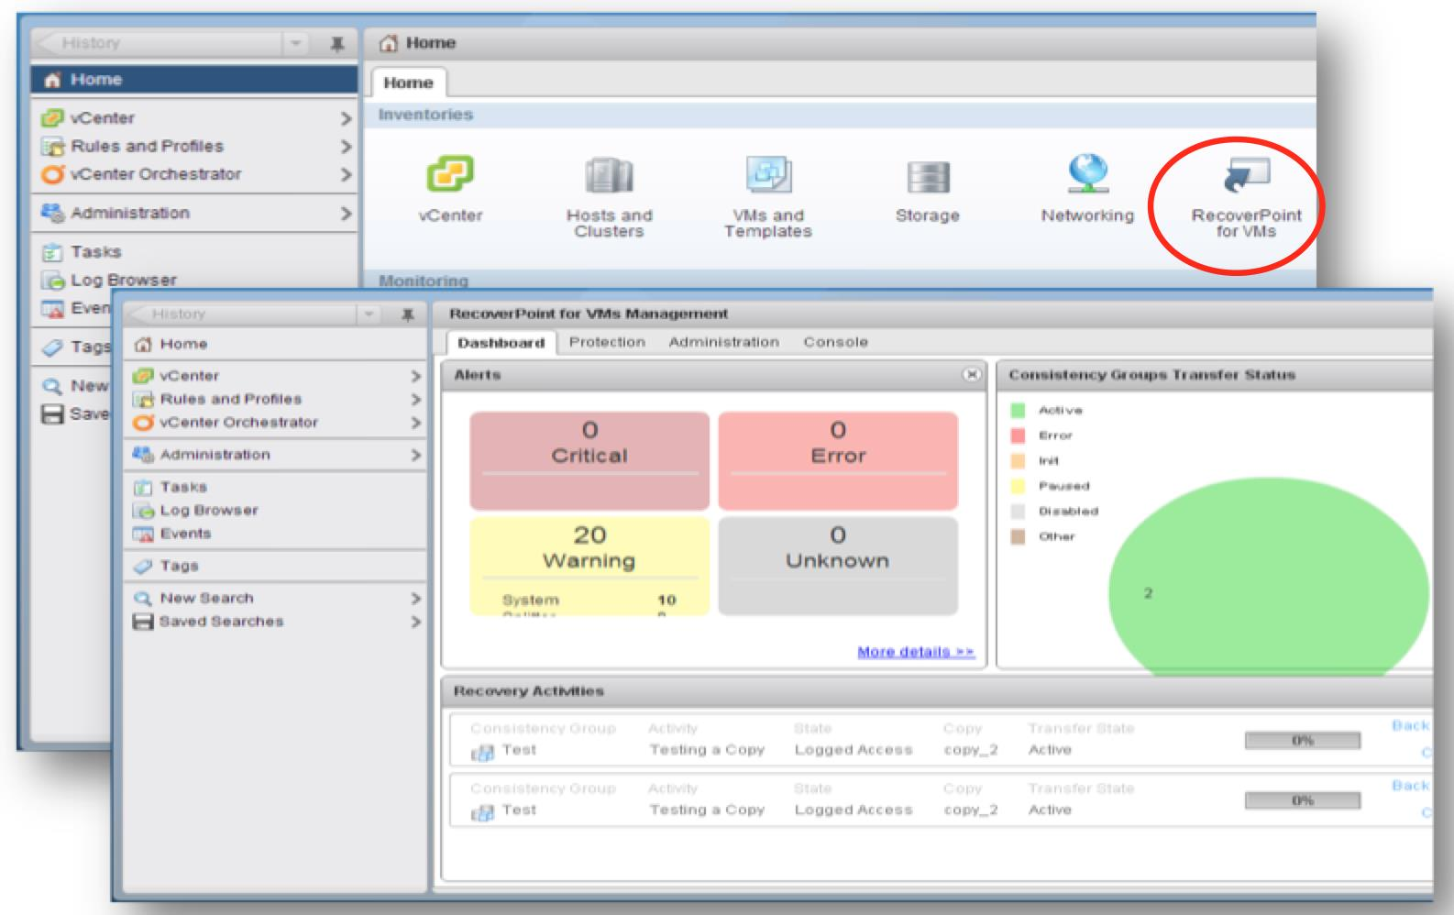Viewport: 1454px width, 915px height.
Task: Click the Paused yellow legend swatch
Action: (x=1018, y=486)
